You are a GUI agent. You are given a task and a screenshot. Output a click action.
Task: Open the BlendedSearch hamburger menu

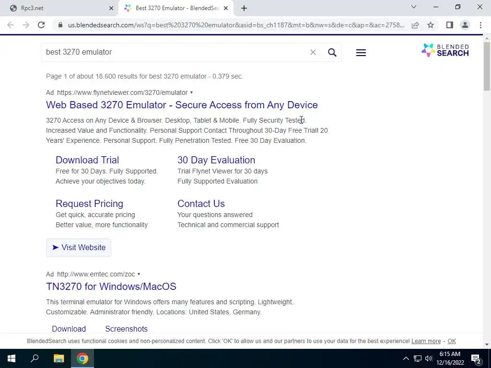[x=361, y=53]
